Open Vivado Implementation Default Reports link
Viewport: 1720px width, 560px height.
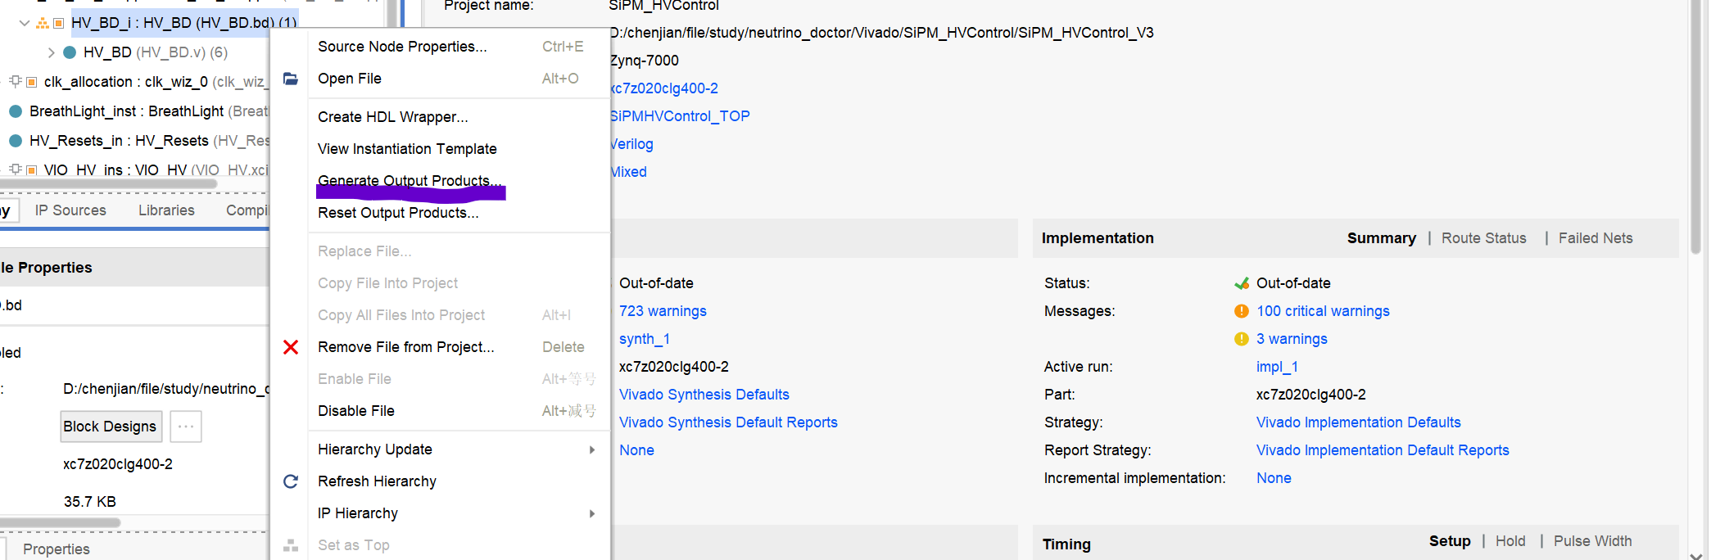pyautogui.click(x=1383, y=450)
